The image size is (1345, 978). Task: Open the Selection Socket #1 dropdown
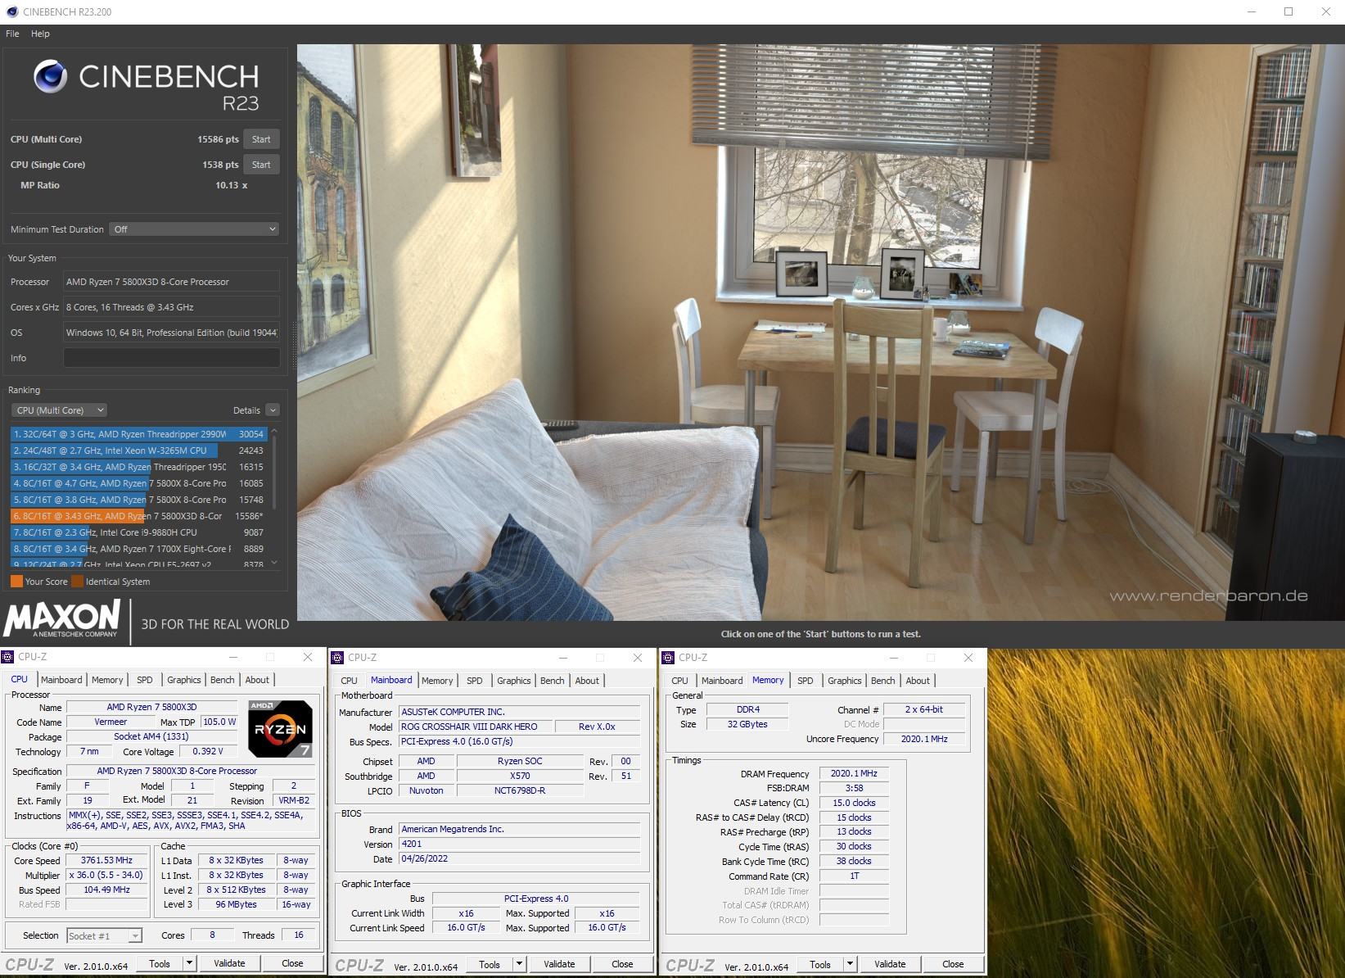pyautogui.click(x=104, y=935)
